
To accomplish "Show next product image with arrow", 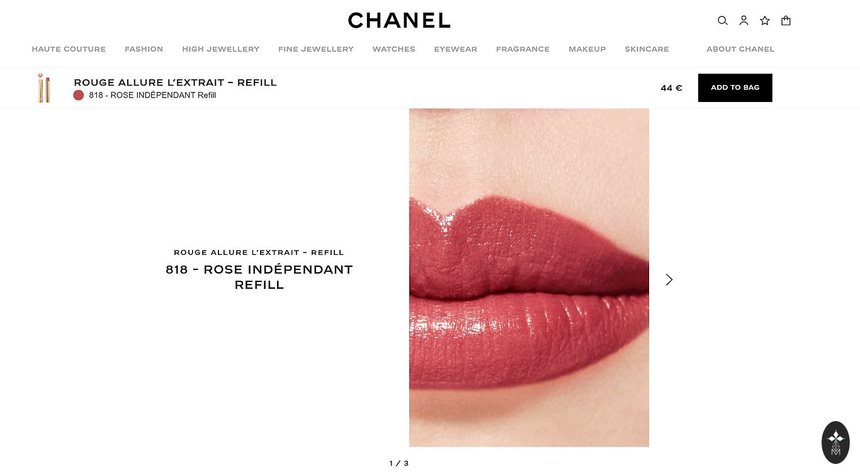I will 669,279.
